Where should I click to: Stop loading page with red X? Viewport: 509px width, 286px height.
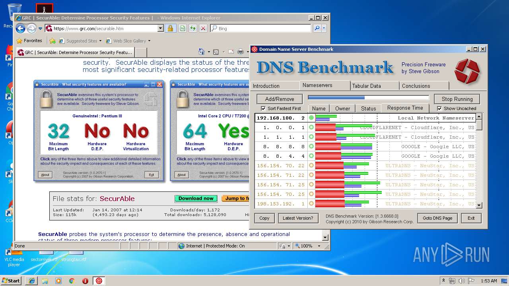point(203,29)
